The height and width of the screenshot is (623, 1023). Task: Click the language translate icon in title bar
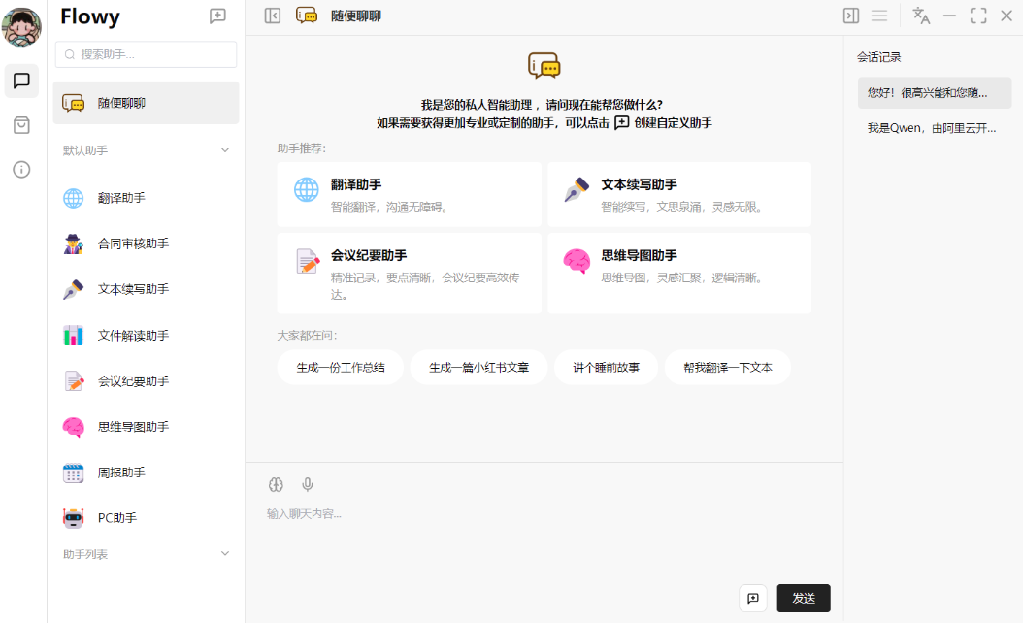(x=921, y=16)
